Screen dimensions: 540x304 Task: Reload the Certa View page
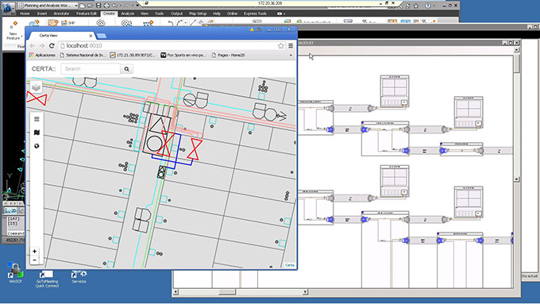pyautogui.click(x=52, y=46)
